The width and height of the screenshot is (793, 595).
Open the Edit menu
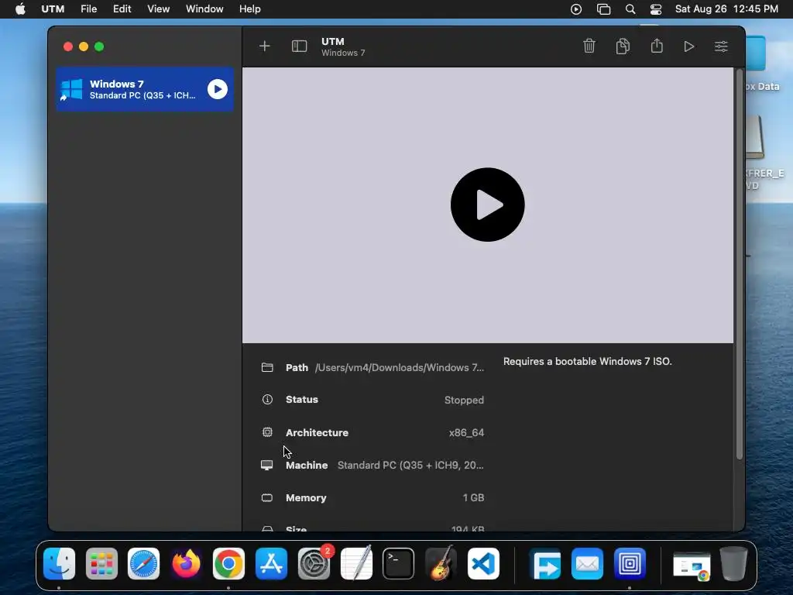[x=122, y=9]
